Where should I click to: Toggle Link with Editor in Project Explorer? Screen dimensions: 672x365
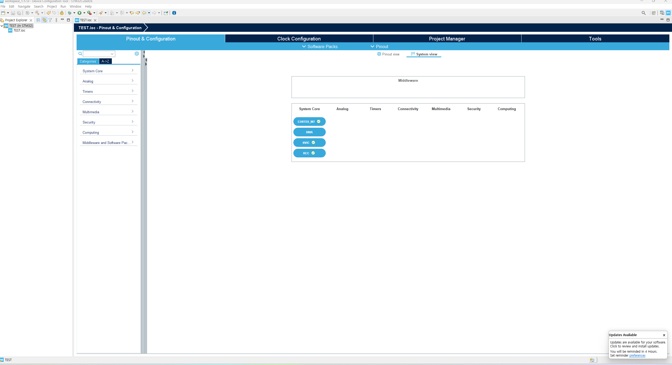[x=44, y=20]
